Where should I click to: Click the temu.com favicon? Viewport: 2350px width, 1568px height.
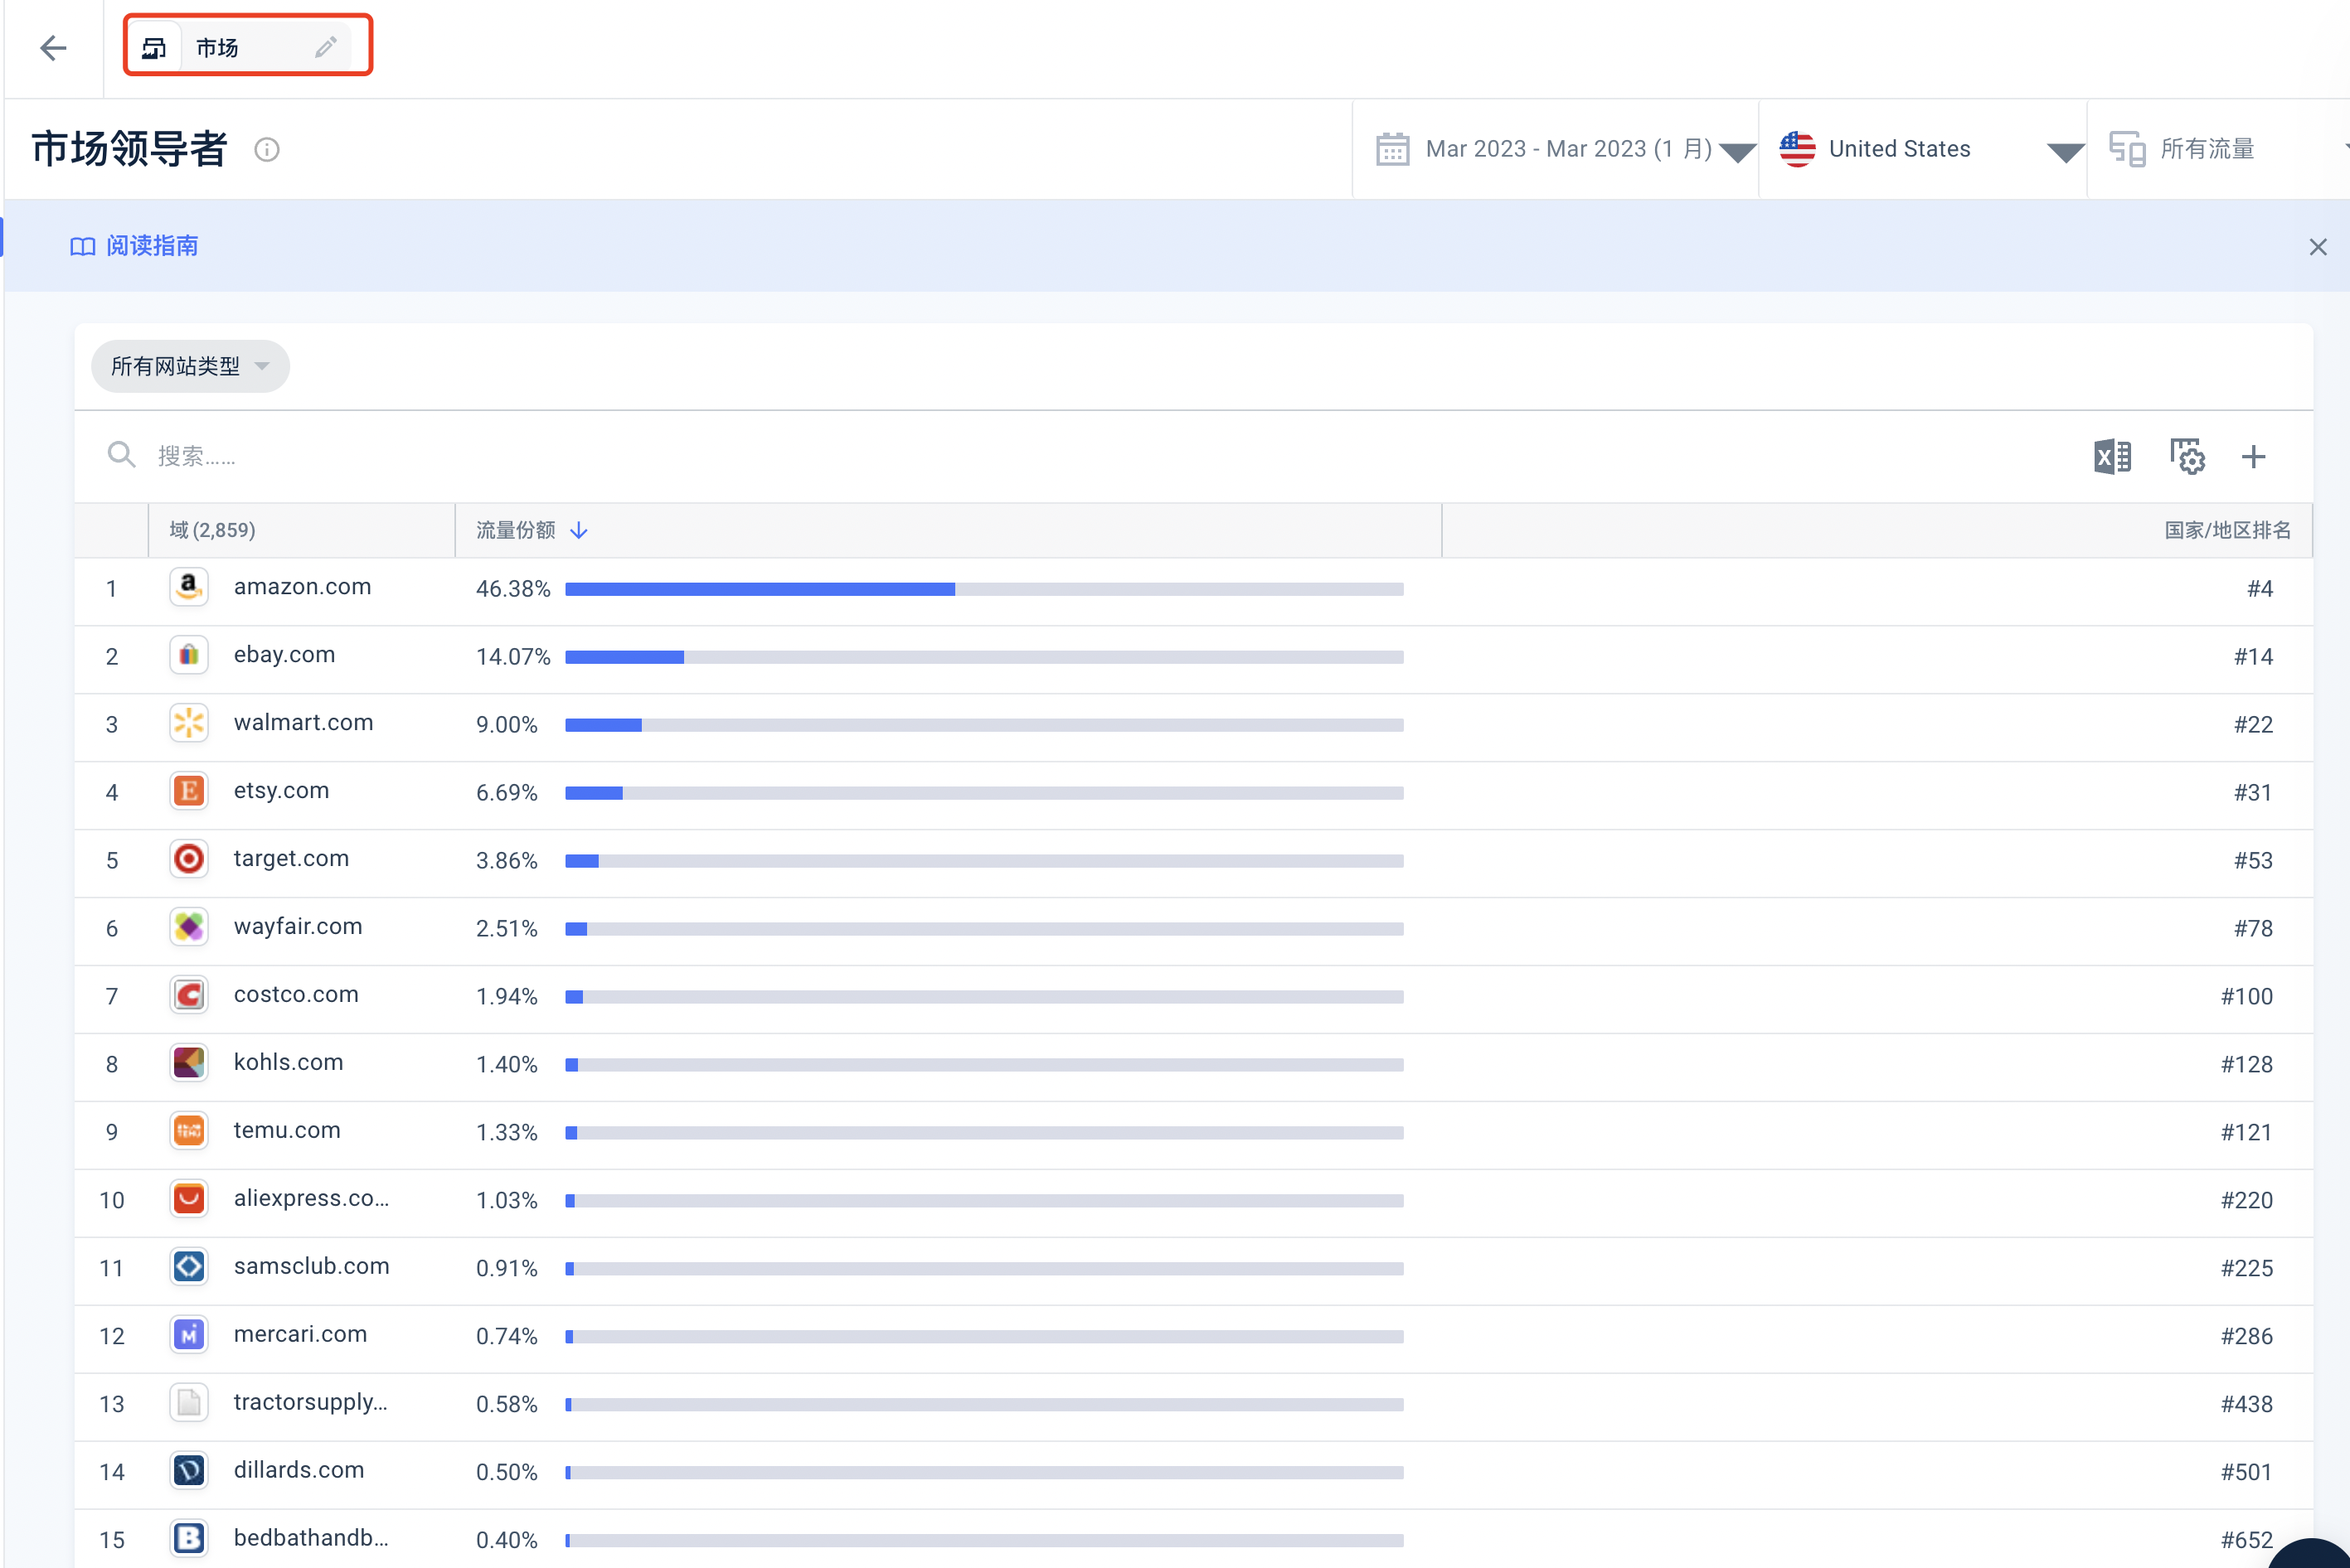pos(189,1131)
